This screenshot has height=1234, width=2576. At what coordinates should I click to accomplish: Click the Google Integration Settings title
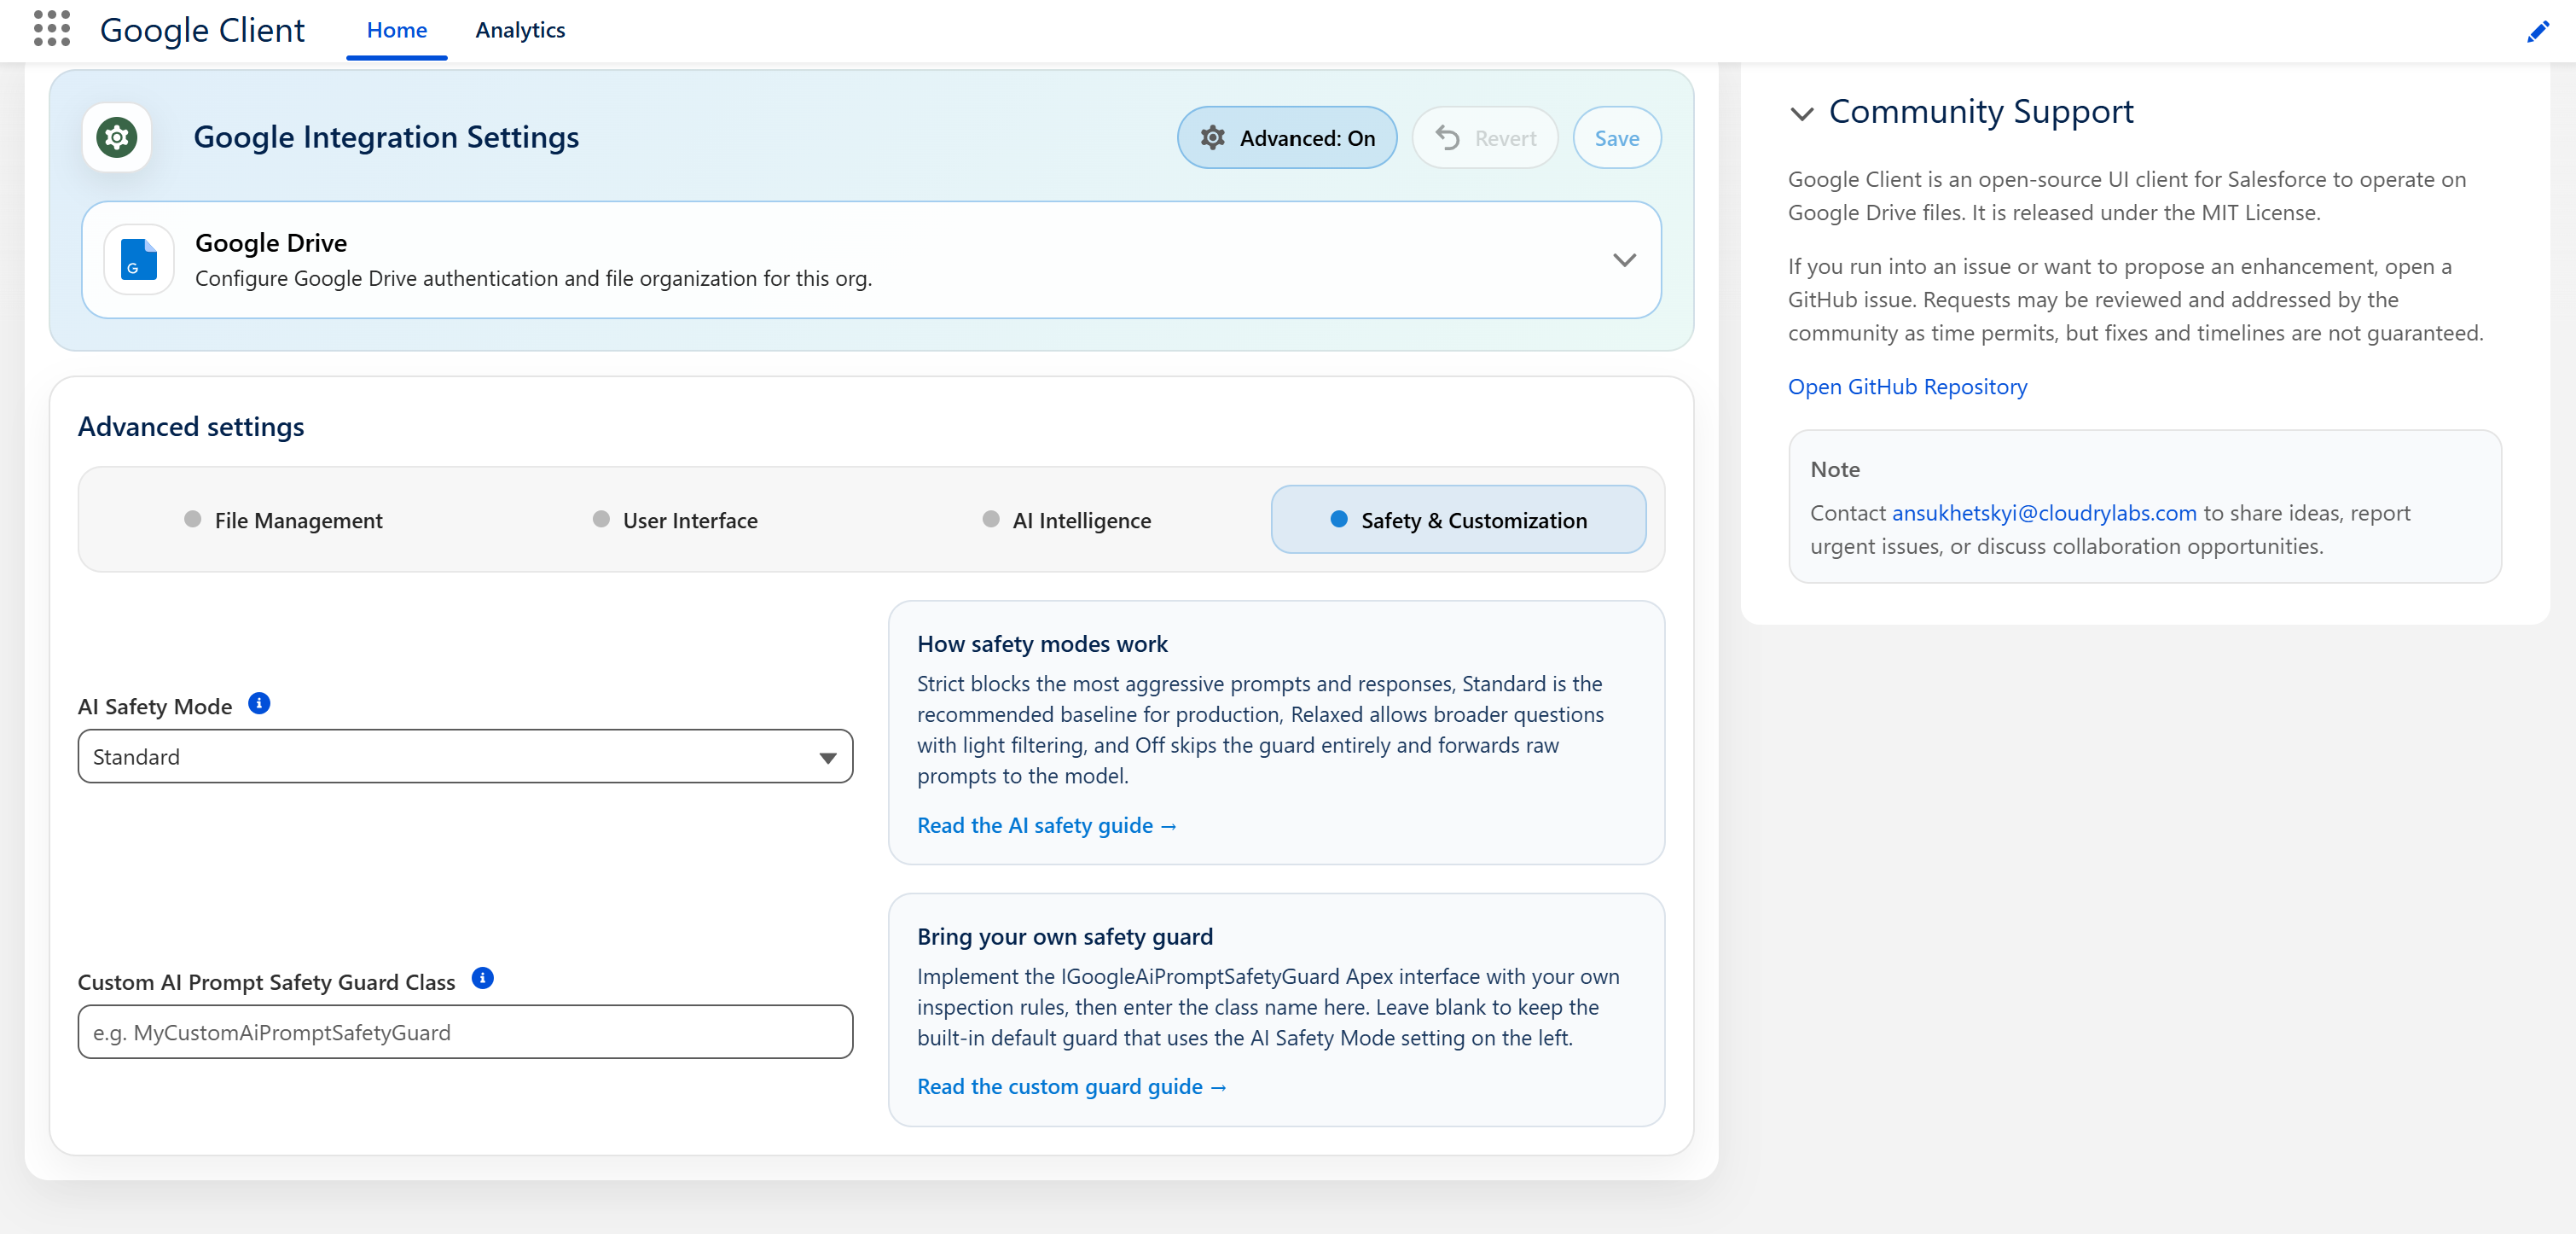click(x=386, y=137)
